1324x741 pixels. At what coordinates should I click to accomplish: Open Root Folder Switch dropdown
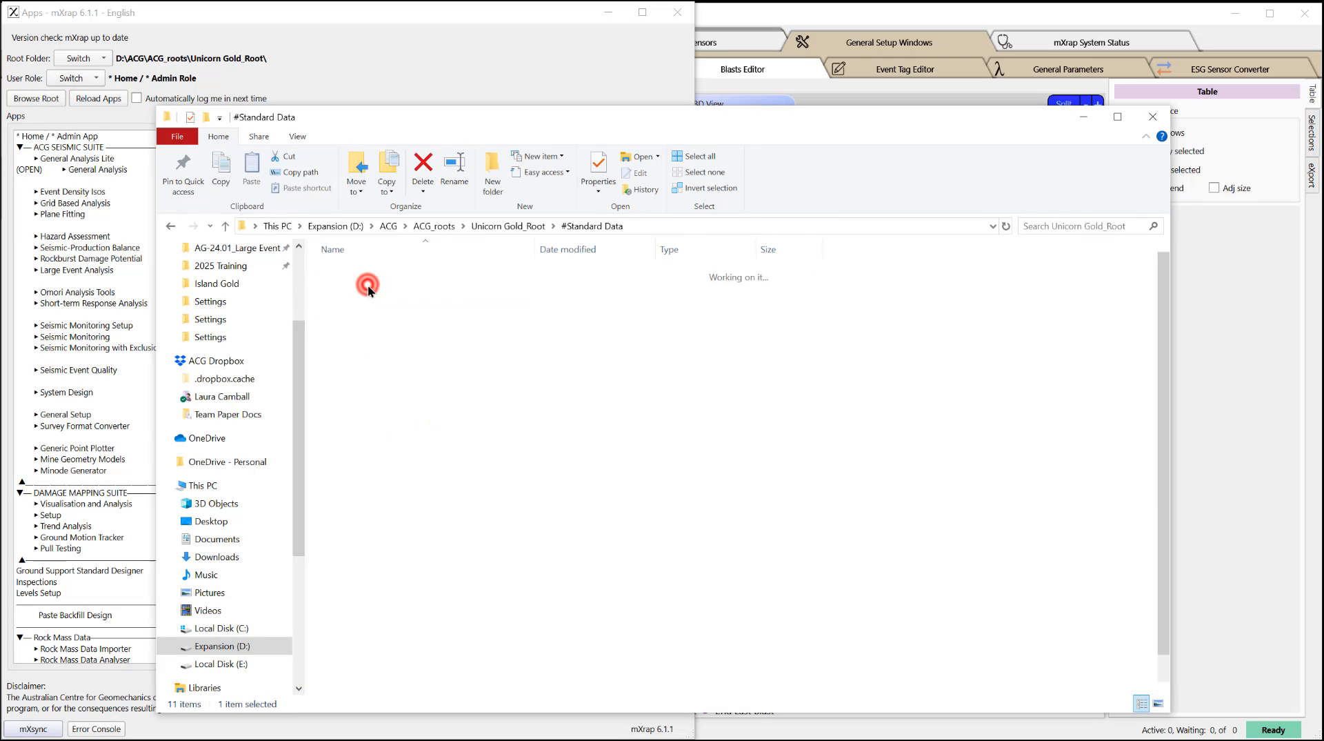click(83, 58)
